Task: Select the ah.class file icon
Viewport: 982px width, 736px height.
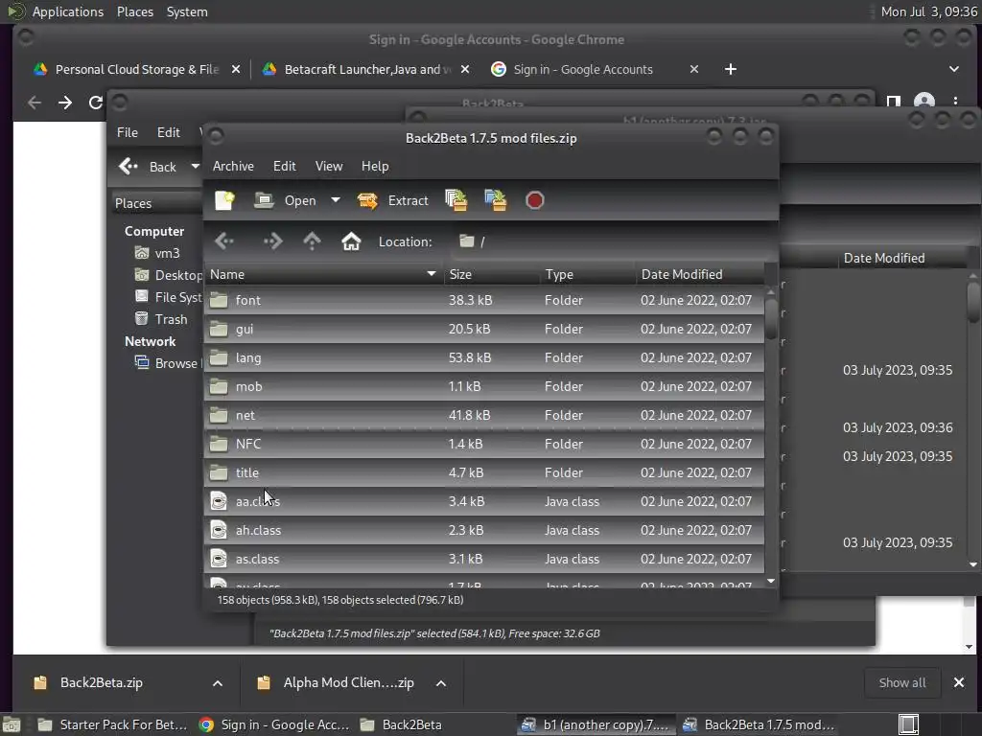Action: tap(219, 530)
